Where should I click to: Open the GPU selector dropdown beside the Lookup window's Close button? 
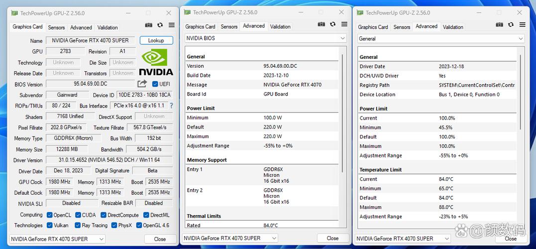click(x=57, y=239)
